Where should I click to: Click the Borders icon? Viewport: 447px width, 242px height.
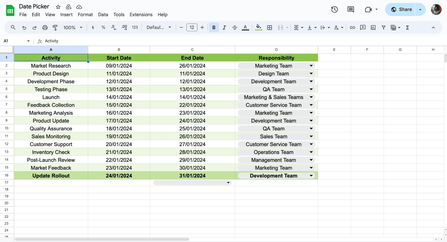pyautogui.click(x=269, y=27)
